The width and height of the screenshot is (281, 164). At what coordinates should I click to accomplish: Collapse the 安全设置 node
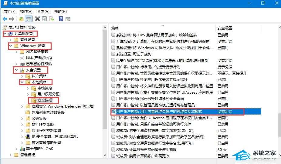click(x=16, y=70)
